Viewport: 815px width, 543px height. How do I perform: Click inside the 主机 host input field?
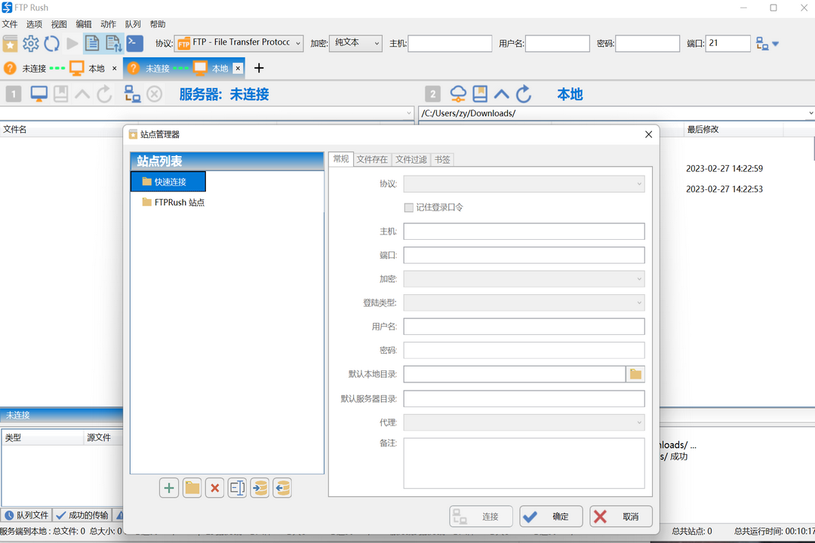[524, 231]
